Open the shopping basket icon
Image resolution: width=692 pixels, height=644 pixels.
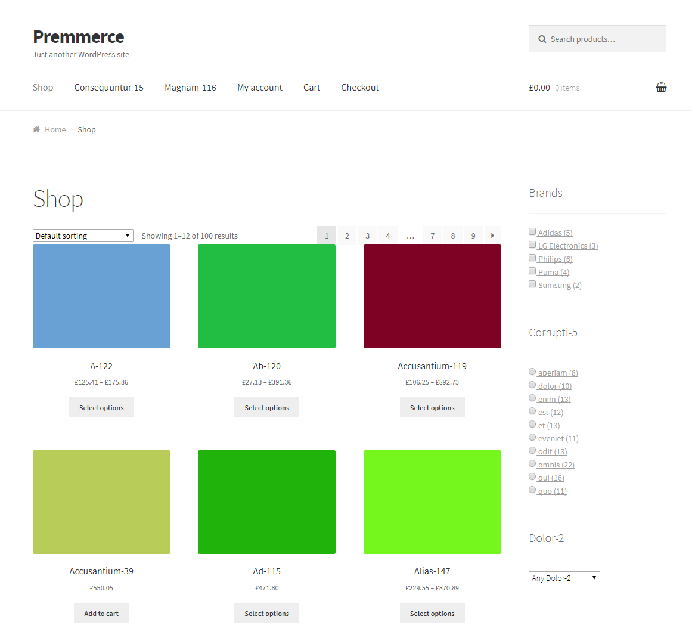[660, 88]
